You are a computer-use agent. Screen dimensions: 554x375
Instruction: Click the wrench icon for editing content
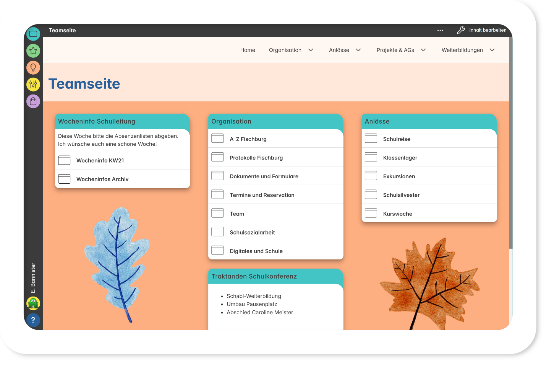461,30
